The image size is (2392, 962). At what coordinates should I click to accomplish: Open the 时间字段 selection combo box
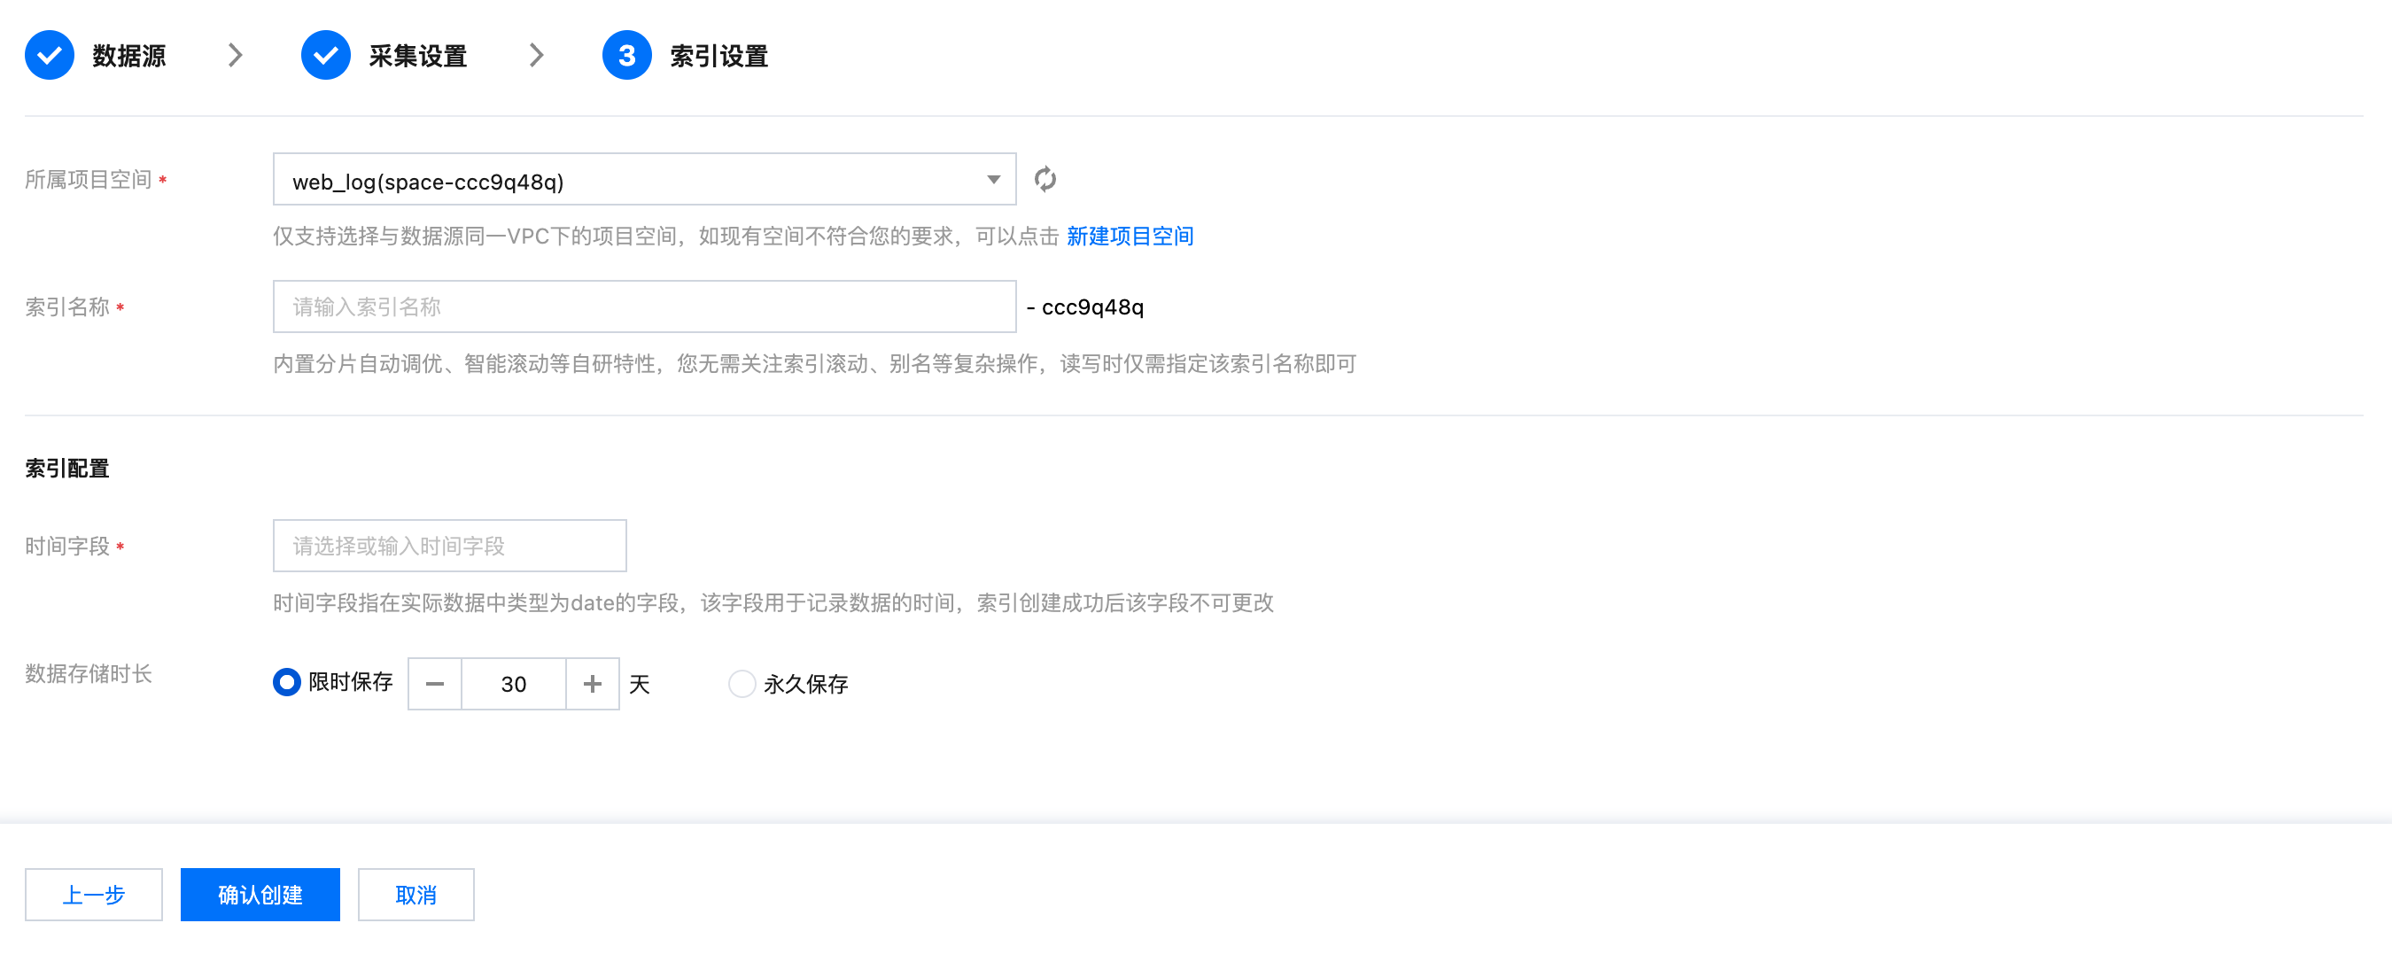point(449,546)
